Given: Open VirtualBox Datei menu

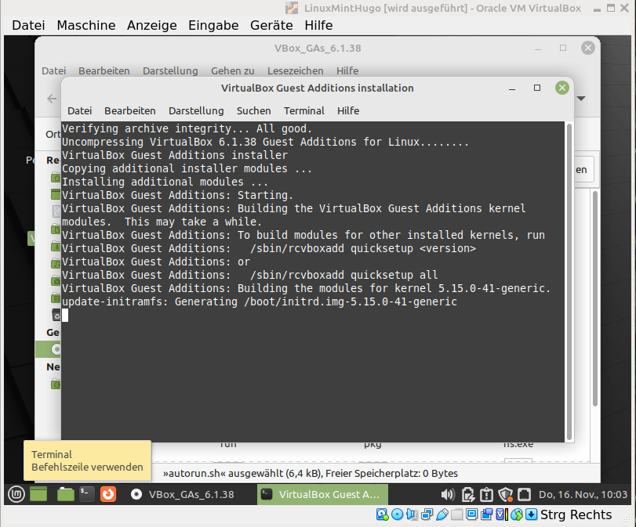Looking at the screenshot, I should pos(28,25).
